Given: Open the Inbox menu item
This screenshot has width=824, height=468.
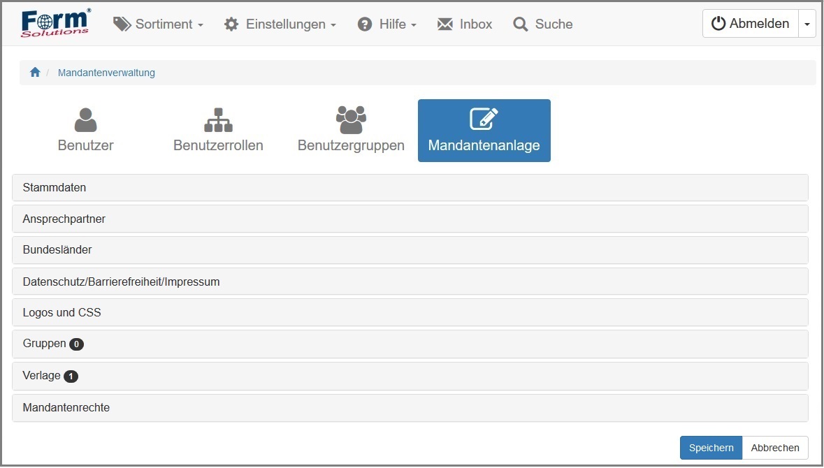Looking at the screenshot, I should tap(465, 24).
